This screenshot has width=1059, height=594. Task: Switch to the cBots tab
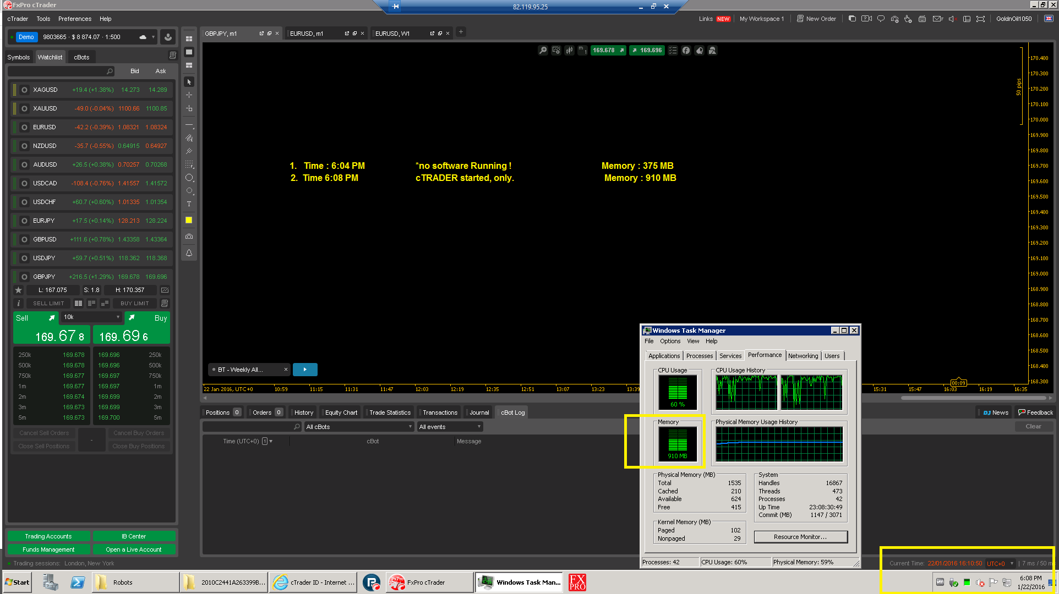coord(81,57)
